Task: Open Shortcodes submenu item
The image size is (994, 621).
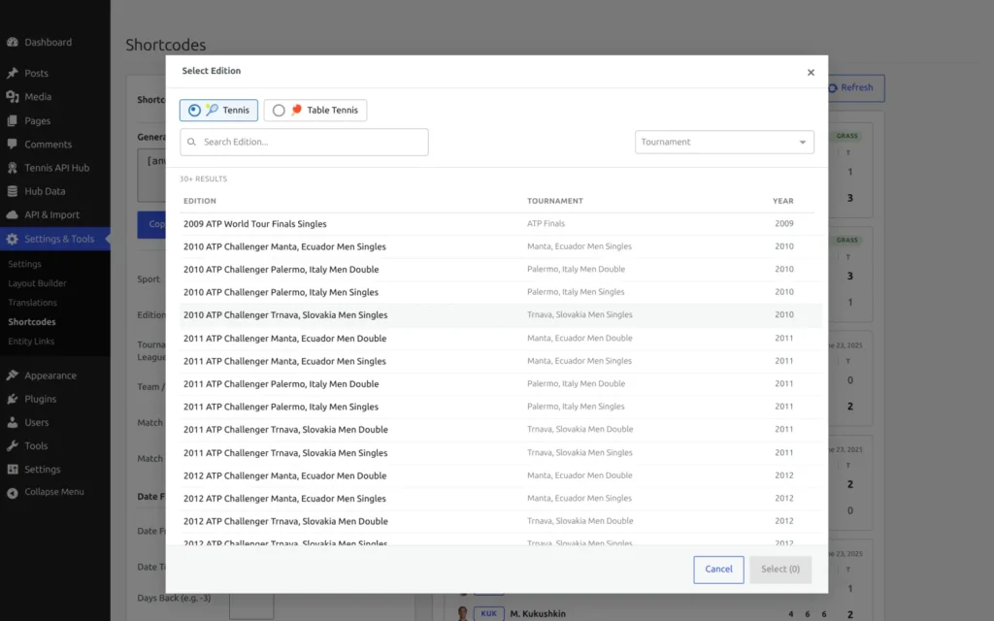Action: 32,322
